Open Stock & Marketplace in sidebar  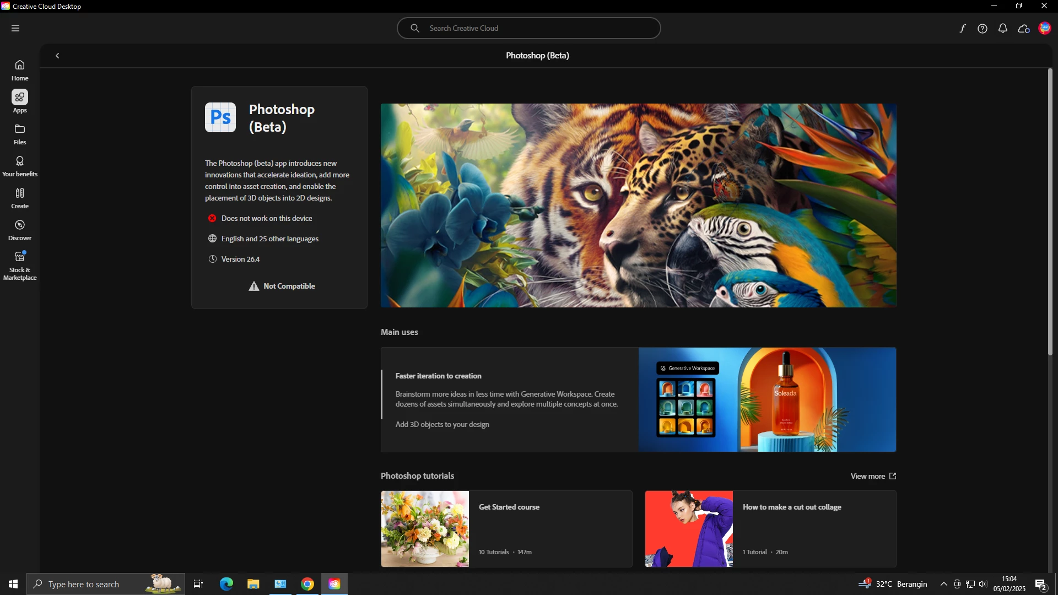click(20, 266)
